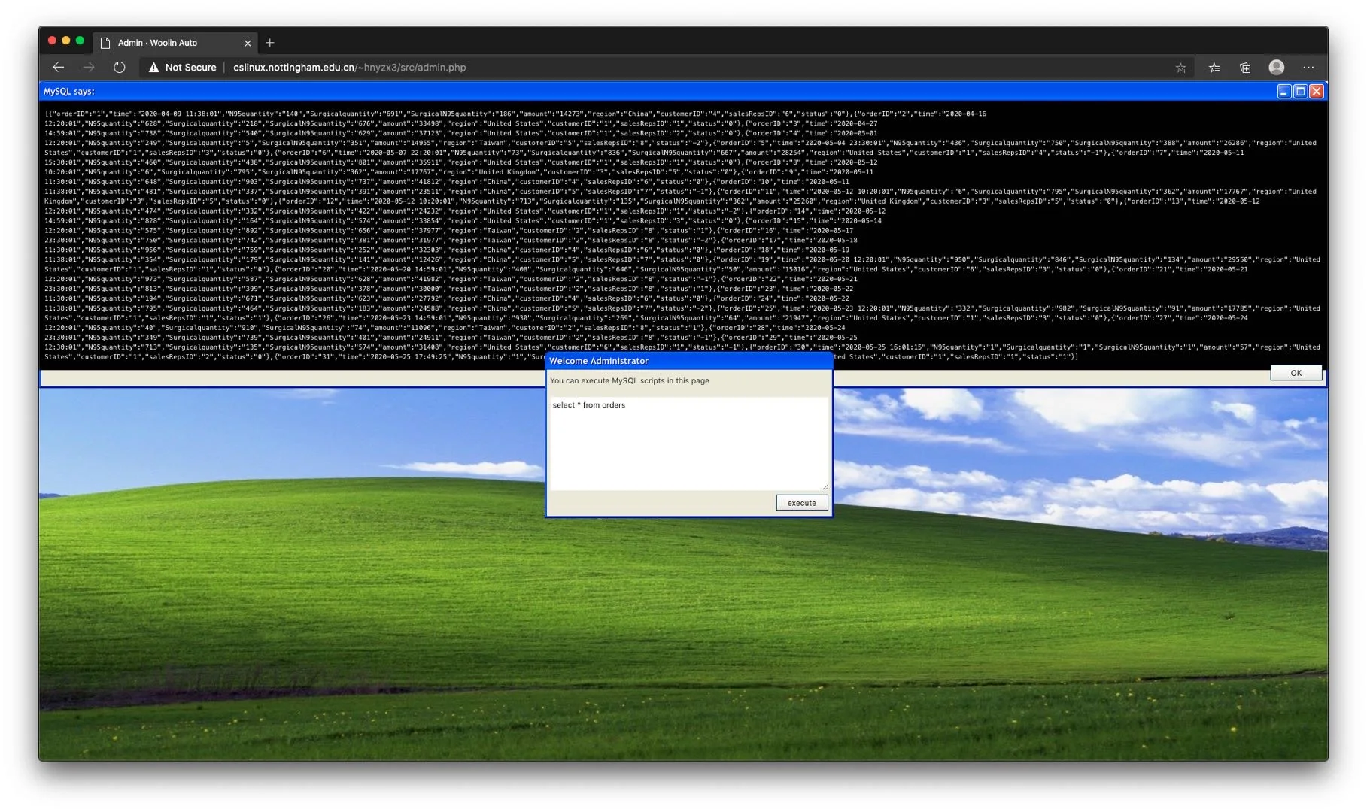Open the Favorites list icon
The width and height of the screenshot is (1367, 812).
1214,68
